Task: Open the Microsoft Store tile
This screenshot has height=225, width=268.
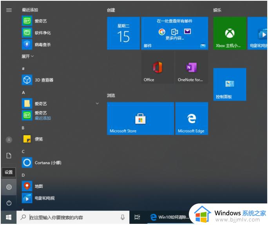Action: [x=141, y=118]
